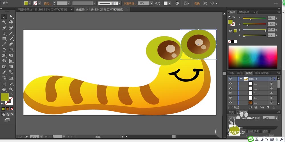Screen dimensions: 285x142
Task: Enable Draw Behind mode in toolbox
Action: 7,114
